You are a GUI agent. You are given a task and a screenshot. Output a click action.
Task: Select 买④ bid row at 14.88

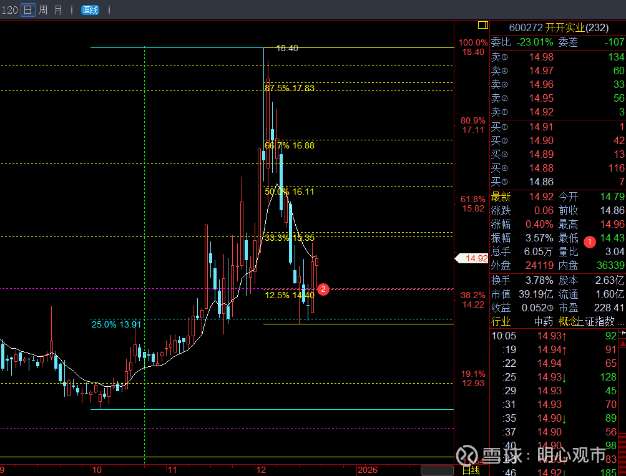(x=558, y=168)
